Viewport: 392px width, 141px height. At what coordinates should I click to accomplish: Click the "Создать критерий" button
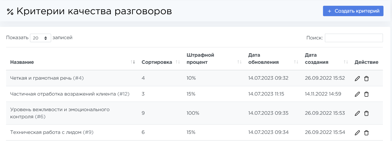(353, 11)
